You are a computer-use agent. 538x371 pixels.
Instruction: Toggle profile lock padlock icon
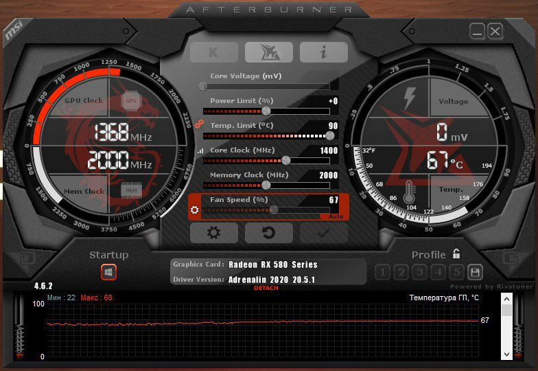point(456,254)
